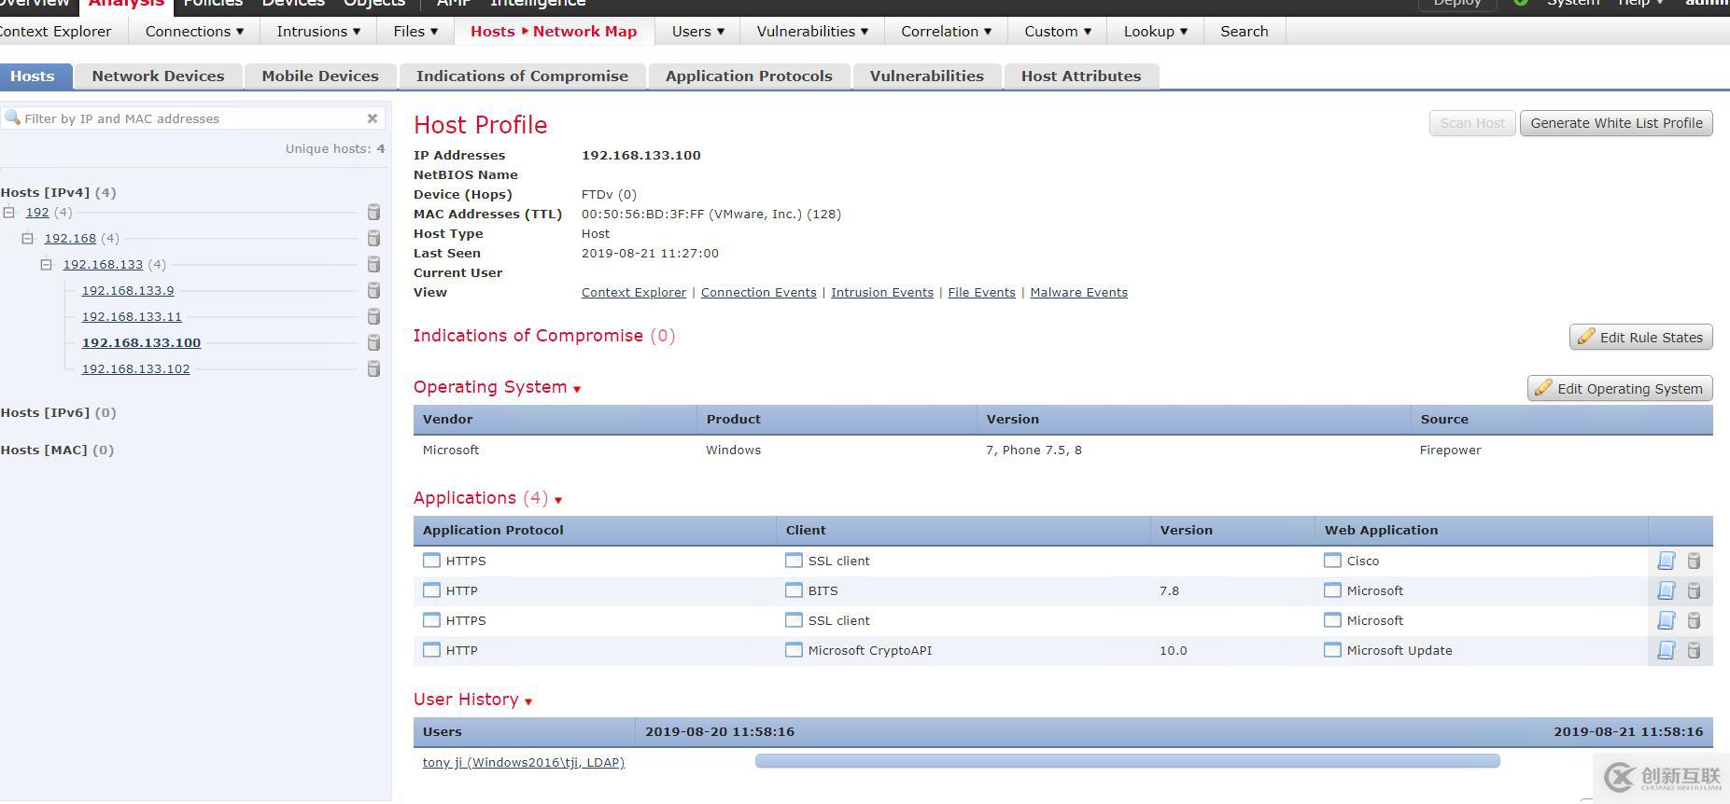Click the Microsoft CryptoAPI client icon
The width and height of the screenshot is (1730, 804).
click(794, 650)
